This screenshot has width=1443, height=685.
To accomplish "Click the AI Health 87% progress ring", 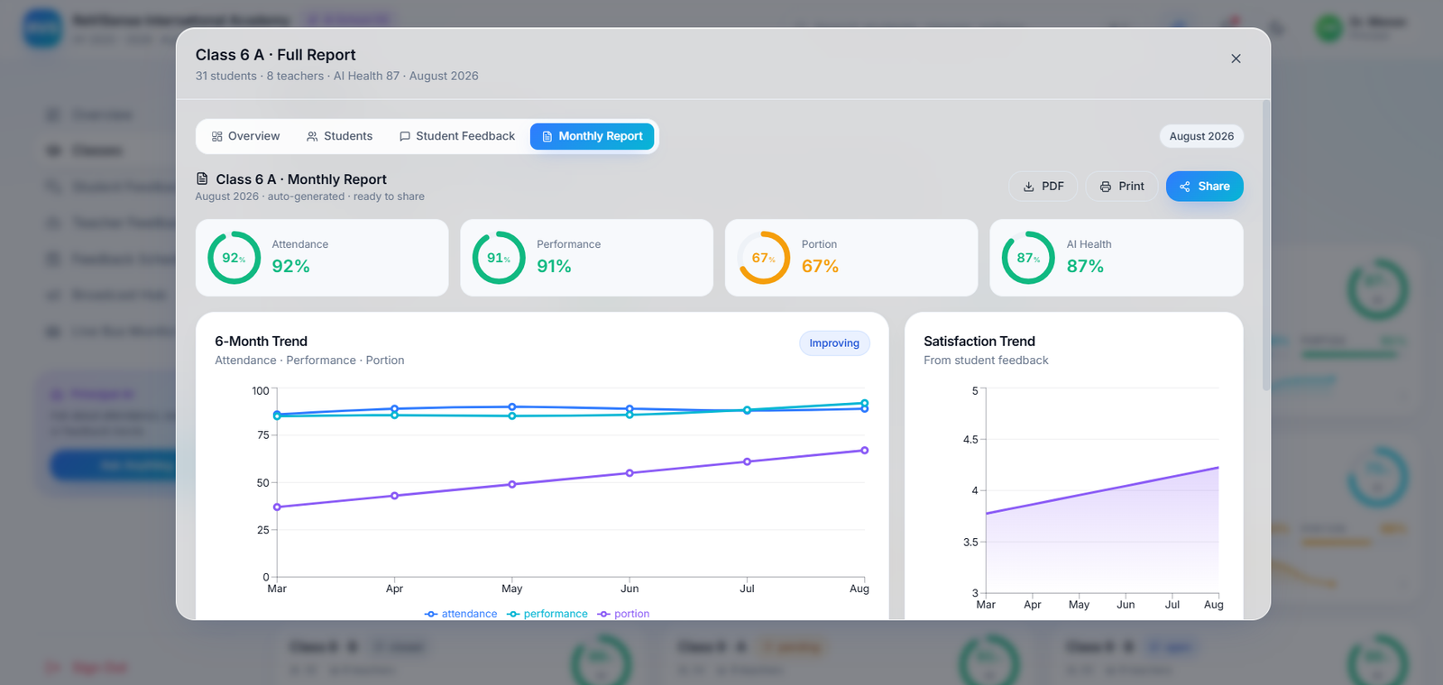I will [1028, 258].
